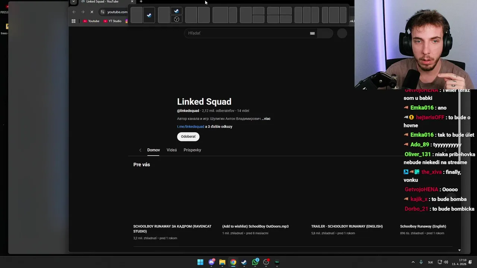Open 'a 3 ďalšie odkazy' links
Viewport: 477px width, 268px height.
[x=219, y=127]
